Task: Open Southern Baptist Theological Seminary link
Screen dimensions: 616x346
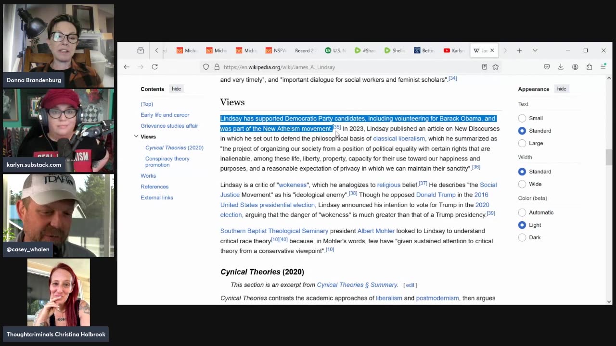Action: coord(274,231)
